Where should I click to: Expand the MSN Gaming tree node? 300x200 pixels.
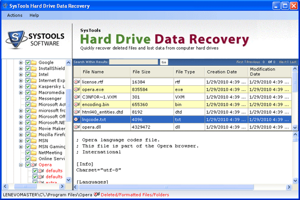pos(21,147)
